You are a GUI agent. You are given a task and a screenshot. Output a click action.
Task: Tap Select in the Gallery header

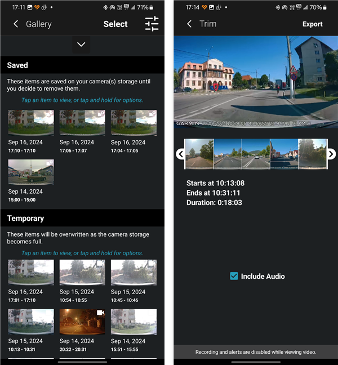click(115, 24)
